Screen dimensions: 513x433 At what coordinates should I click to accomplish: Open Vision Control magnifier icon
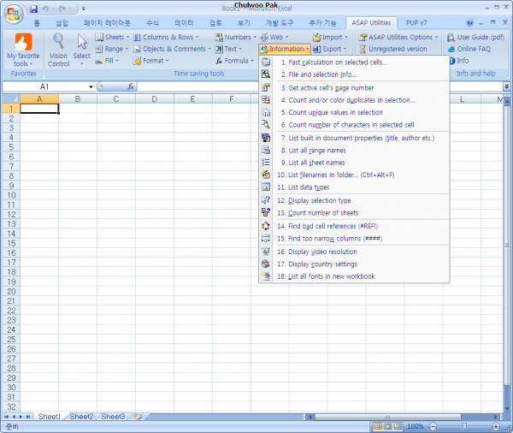(58, 41)
